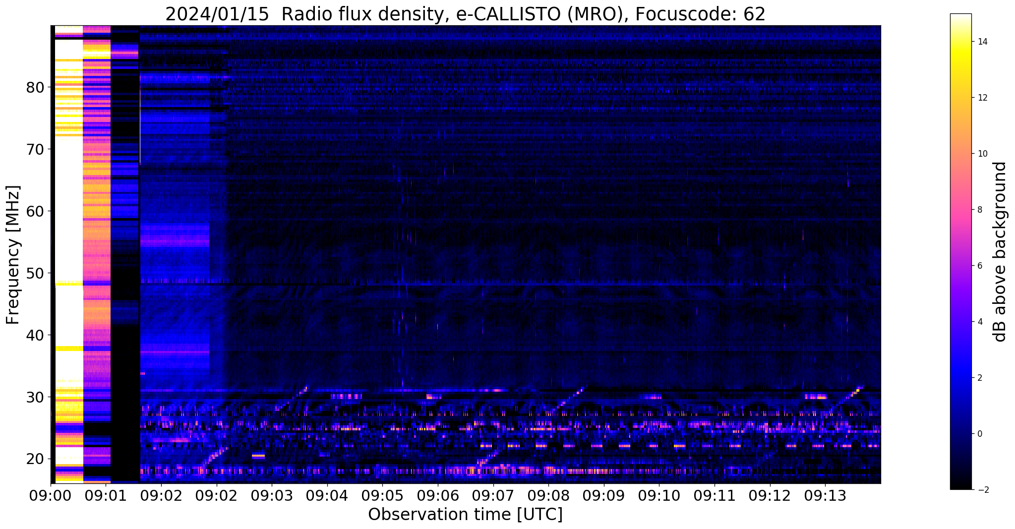Click the 09:03 time tick label

(x=272, y=496)
